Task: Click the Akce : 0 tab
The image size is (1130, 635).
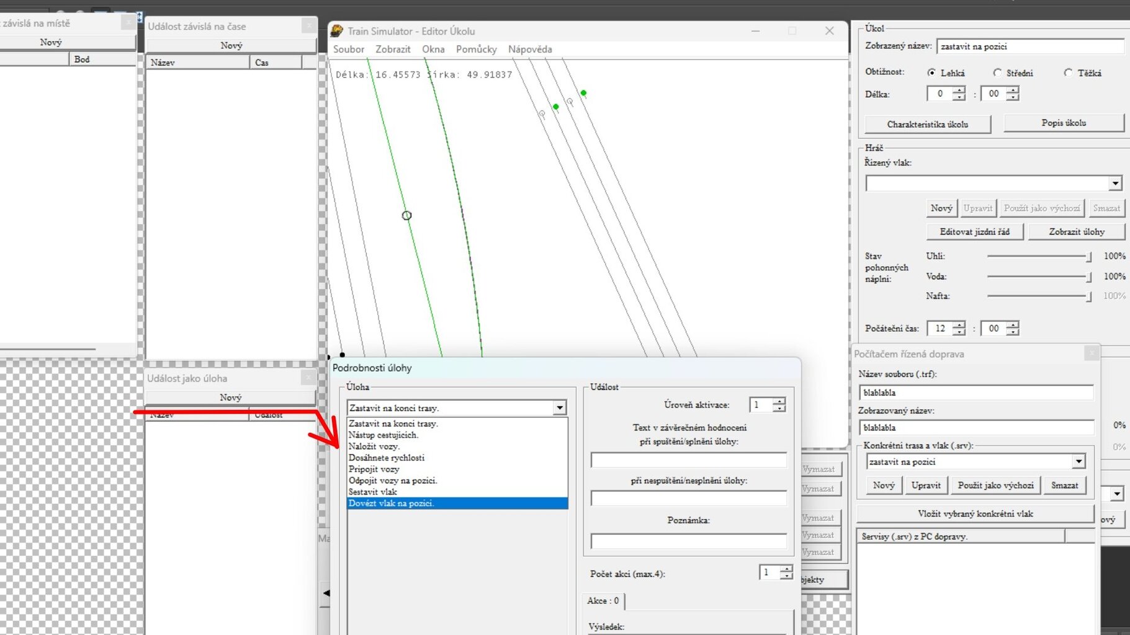Action: [603, 600]
